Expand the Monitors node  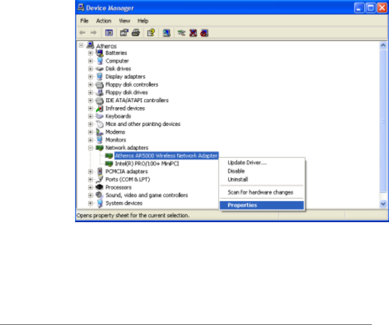point(90,140)
